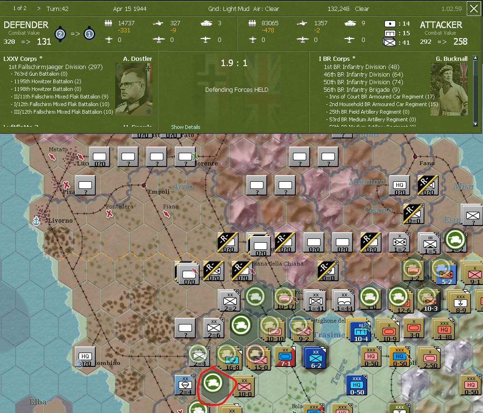
Task: Click the armor unit icon showing 15
Action: [390, 33]
